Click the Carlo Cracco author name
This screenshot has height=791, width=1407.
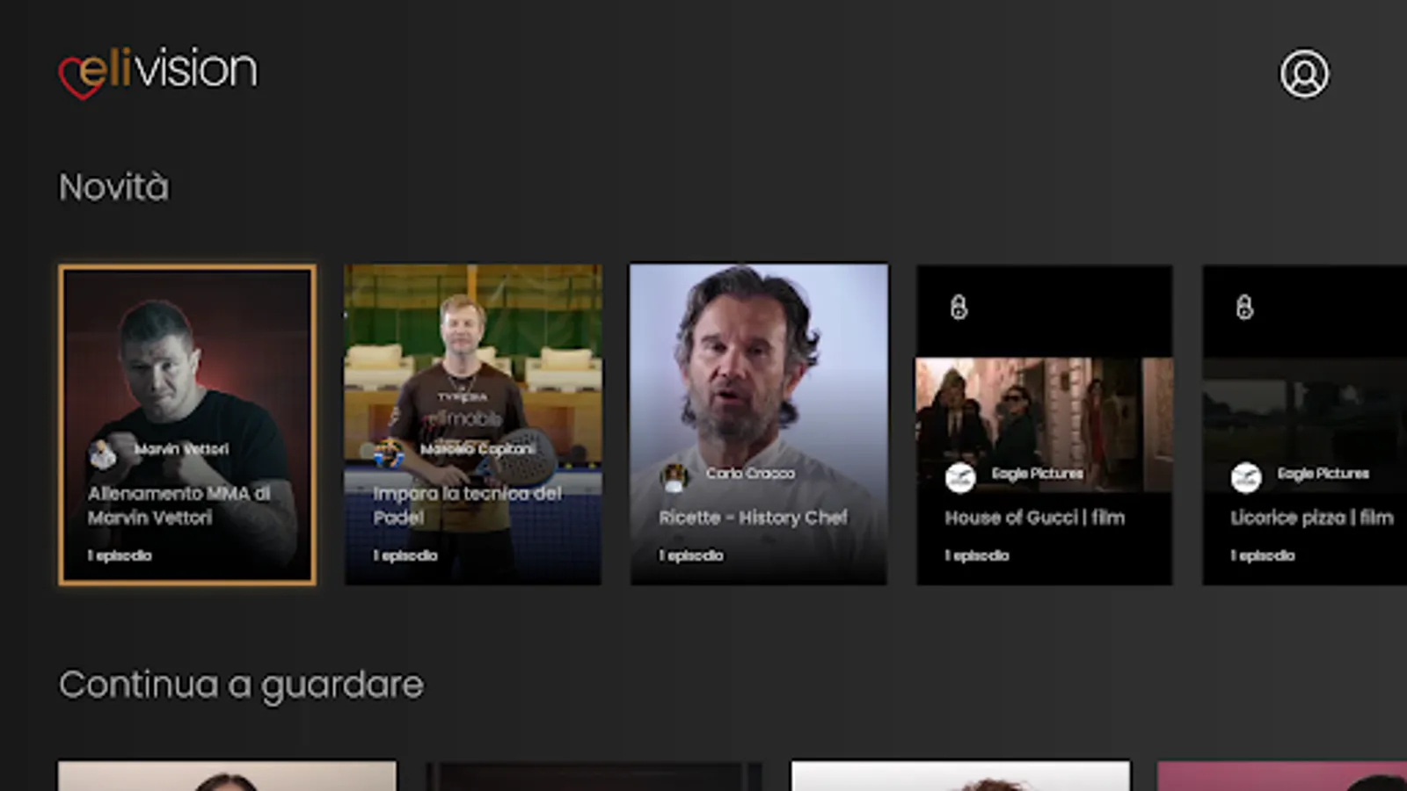click(x=750, y=474)
